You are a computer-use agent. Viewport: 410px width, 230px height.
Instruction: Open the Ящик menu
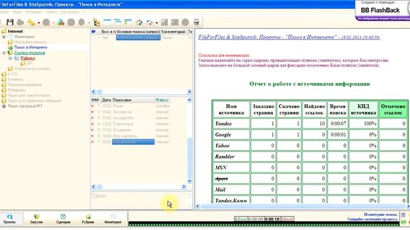17,12
